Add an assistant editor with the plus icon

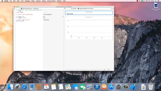112,9
